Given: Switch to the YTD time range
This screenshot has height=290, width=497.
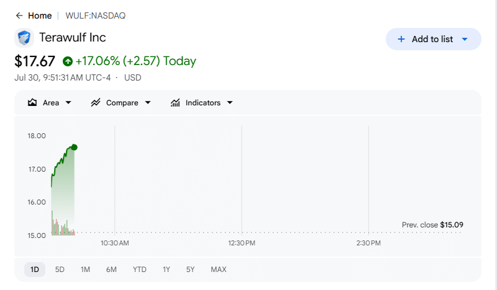Looking at the screenshot, I should [x=139, y=270].
